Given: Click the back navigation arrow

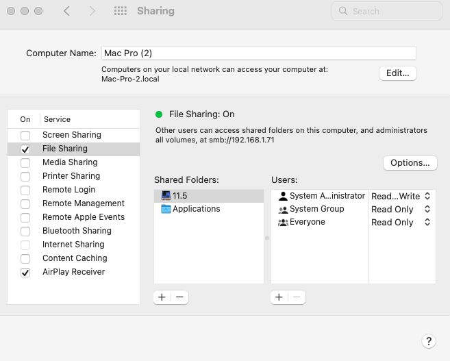Looking at the screenshot, I should pyautogui.click(x=66, y=11).
